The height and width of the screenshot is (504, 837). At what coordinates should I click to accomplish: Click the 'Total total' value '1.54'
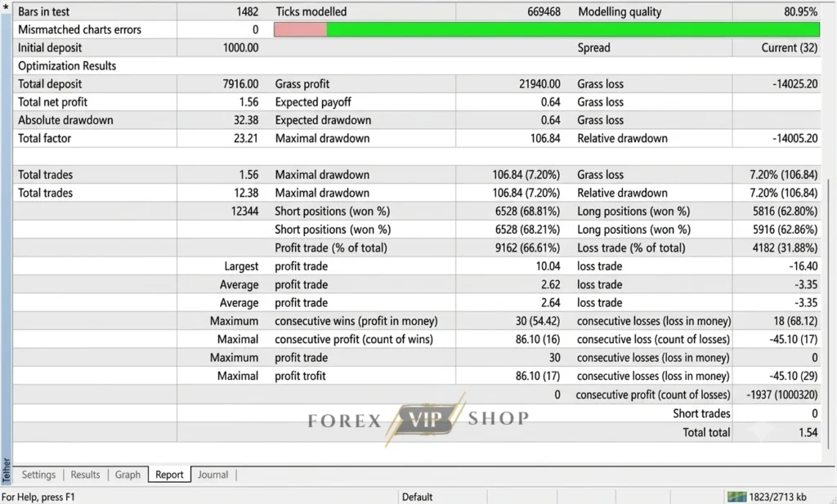coord(808,433)
